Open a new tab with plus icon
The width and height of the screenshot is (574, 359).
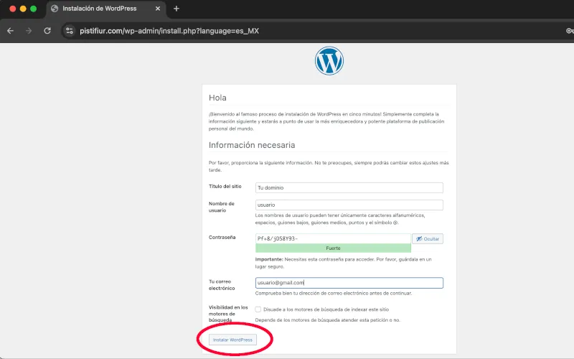pyautogui.click(x=177, y=9)
